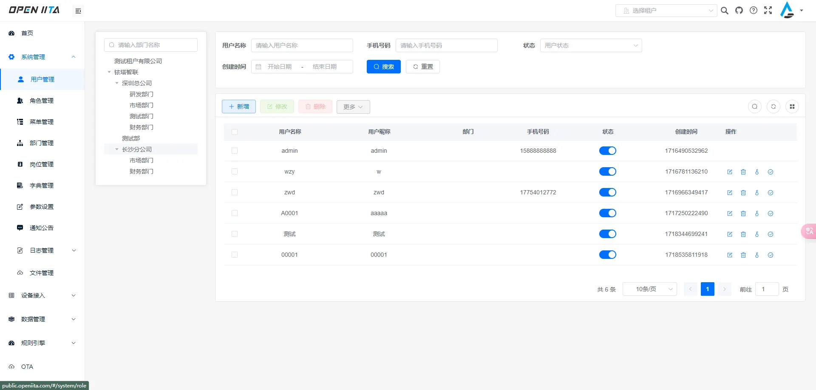The height and width of the screenshot is (390, 816).
Task: Click the blue 搜索 search button
Action: click(x=384, y=67)
